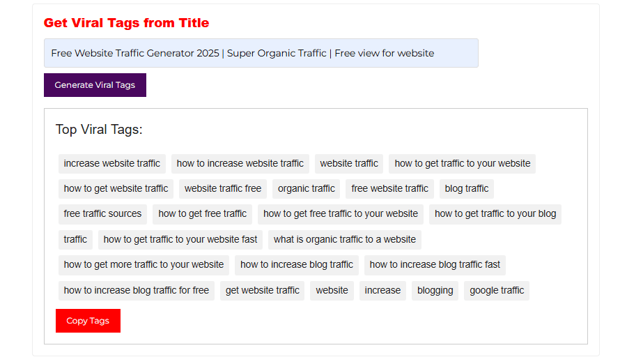This screenshot has height=364, width=627.
Task: Select the 'blogging' tag chip
Action: 435,290
